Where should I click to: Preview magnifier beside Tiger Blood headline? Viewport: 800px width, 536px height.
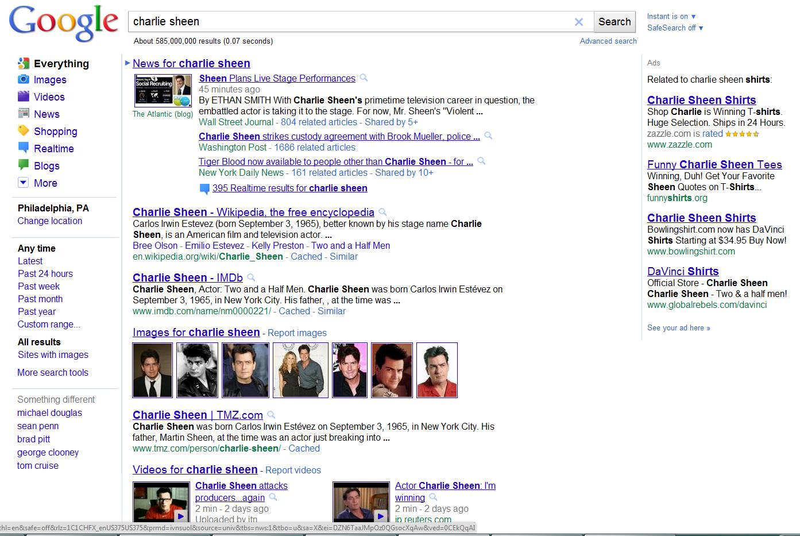[481, 161]
